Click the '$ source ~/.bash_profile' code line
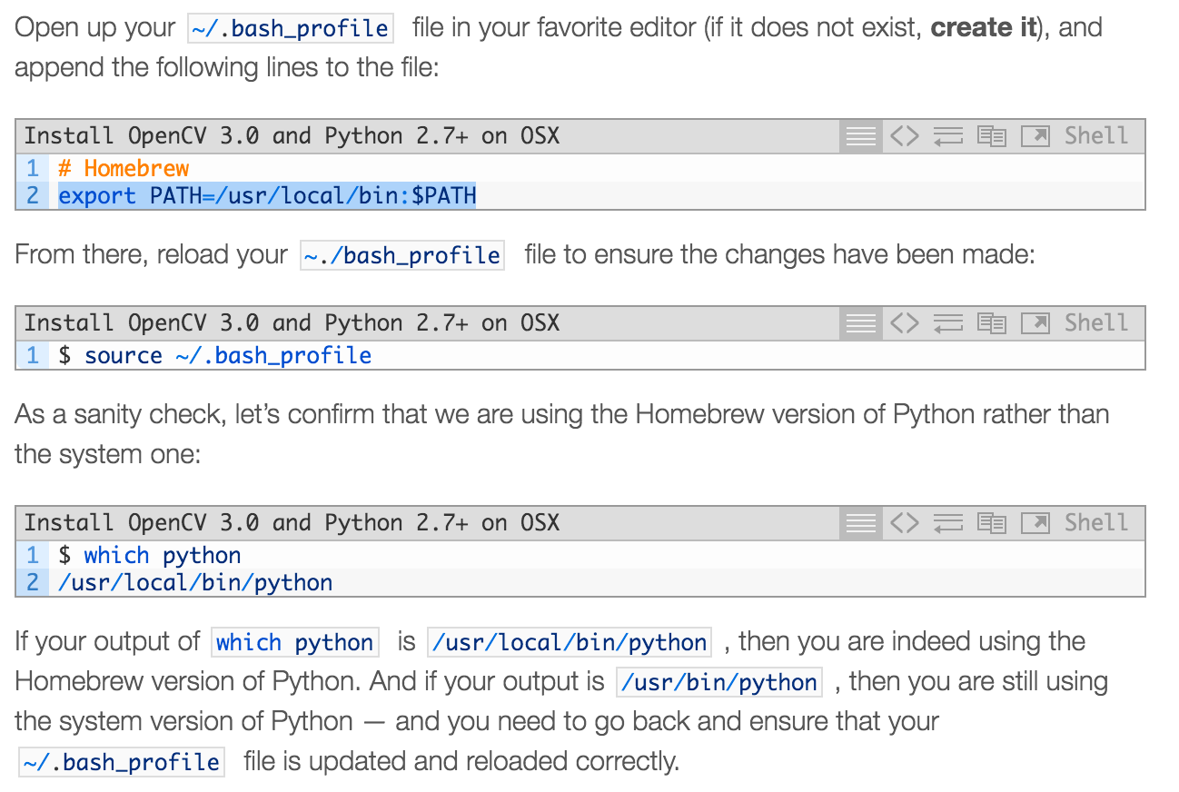 pos(215,355)
